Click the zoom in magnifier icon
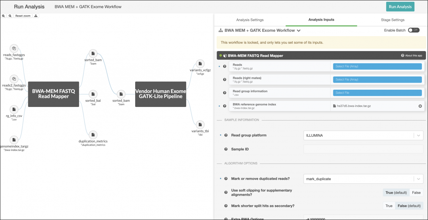The image size is (428, 220). (x=3, y=16)
